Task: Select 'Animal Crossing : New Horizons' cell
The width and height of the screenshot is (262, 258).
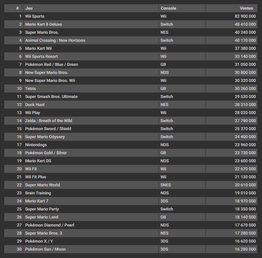Action: pos(55,40)
